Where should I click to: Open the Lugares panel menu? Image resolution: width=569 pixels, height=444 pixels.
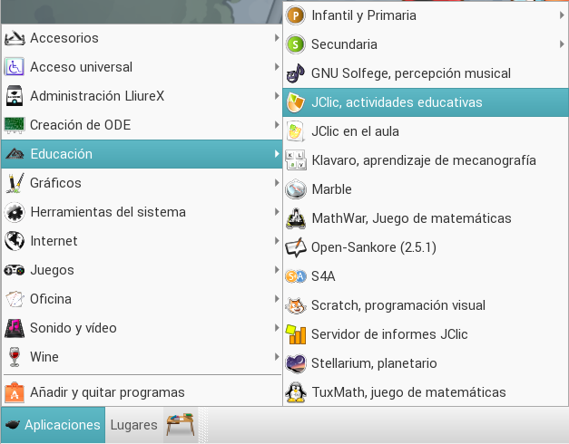coord(132,425)
